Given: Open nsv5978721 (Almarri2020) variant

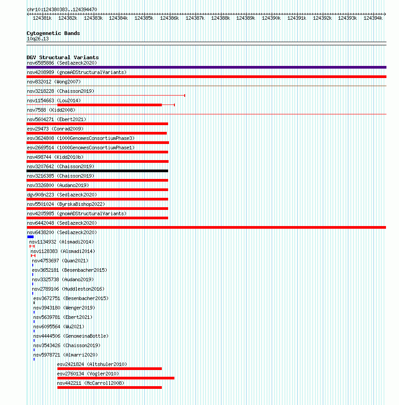Looking at the screenshot, I should pyautogui.click(x=65, y=355).
